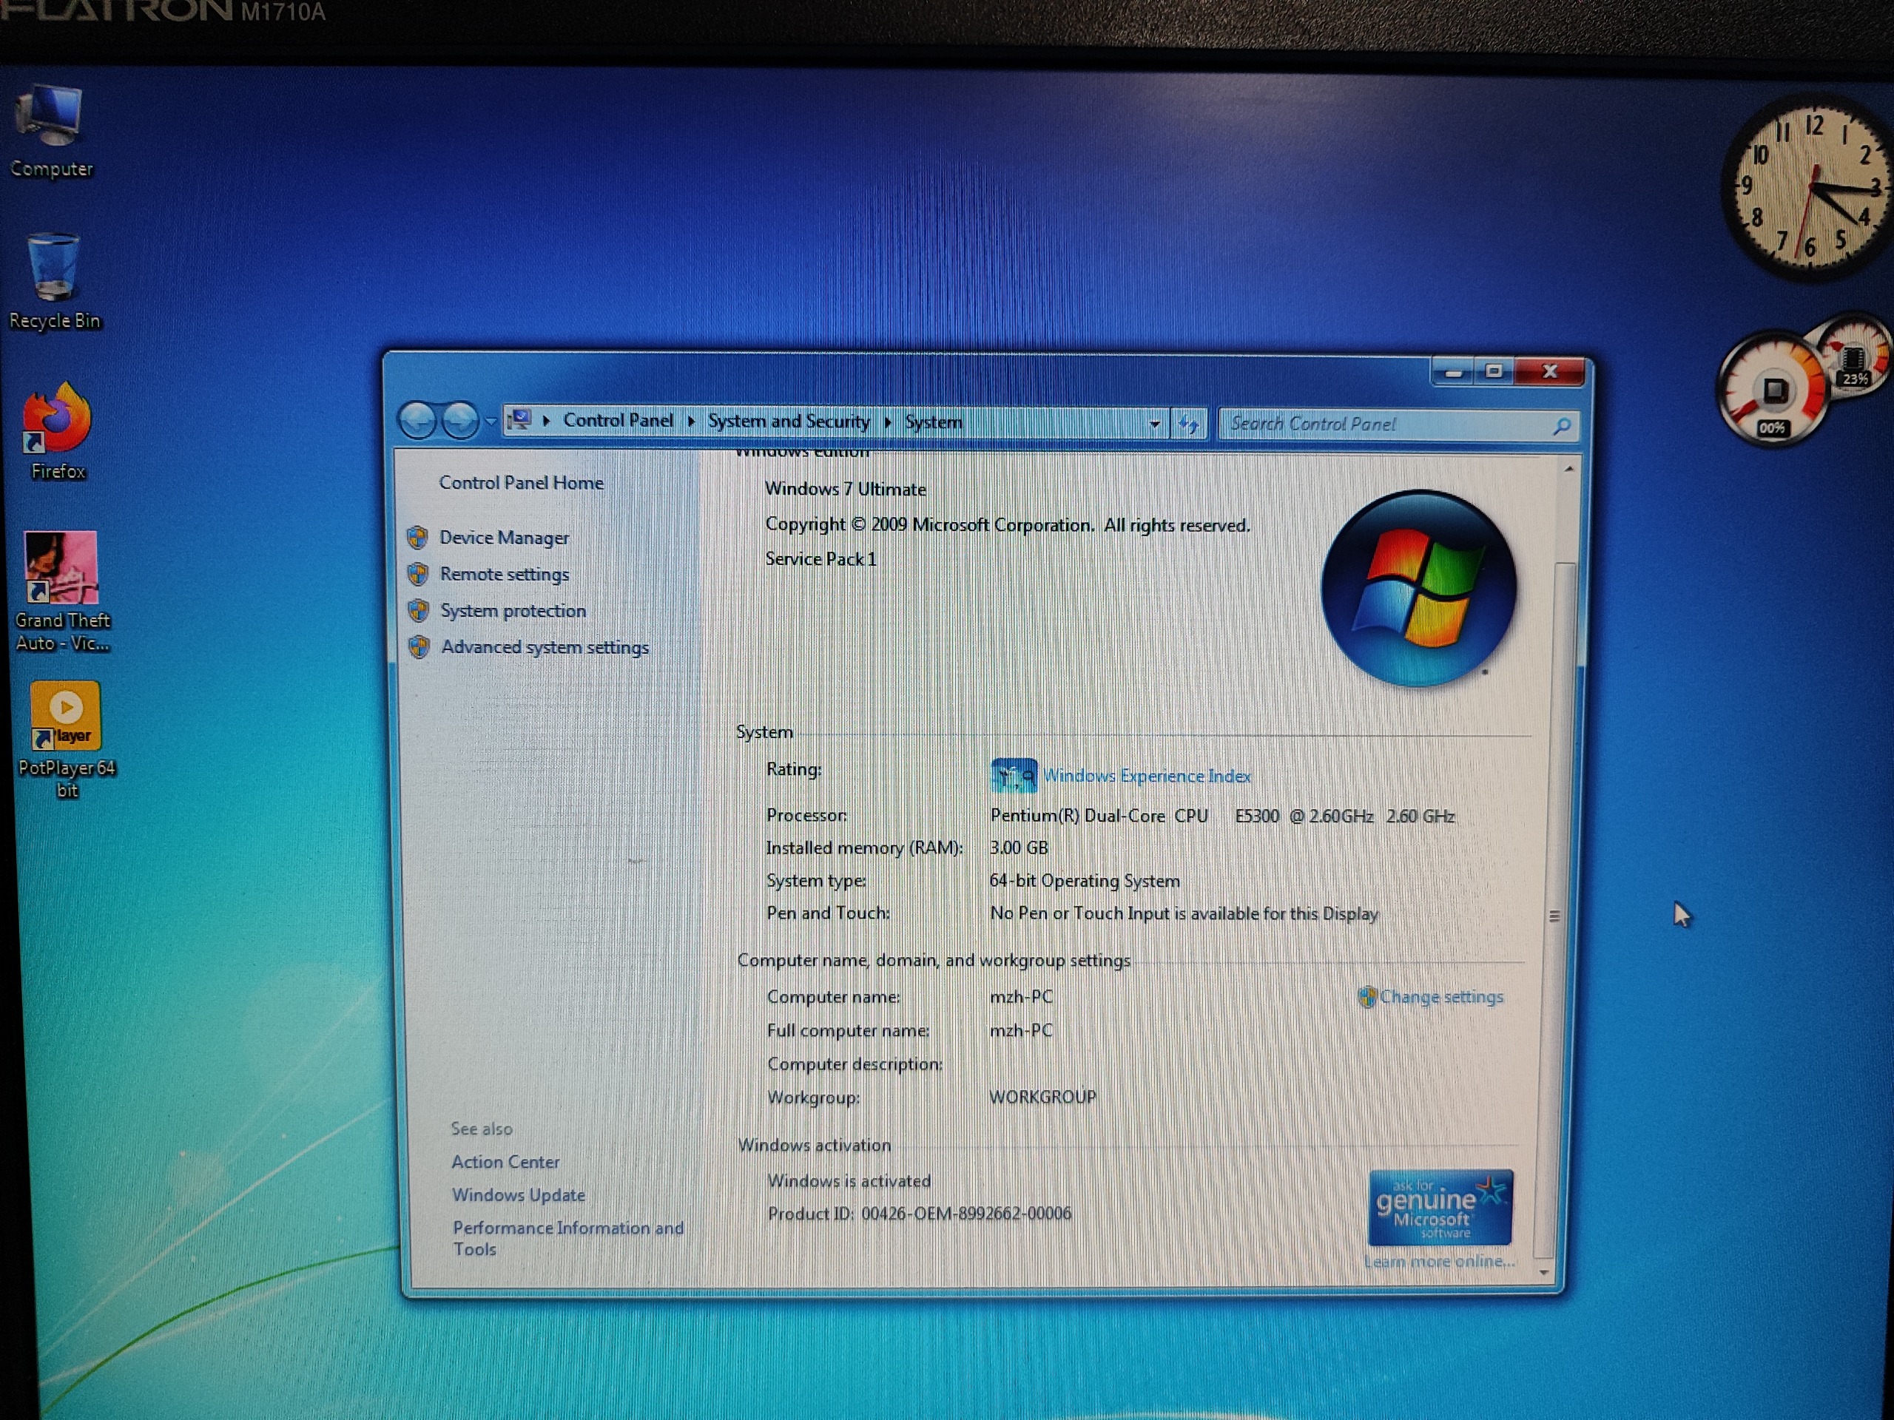The image size is (1894, 1420).
Task: Click the shield icon next to Device Manager
Action: tap(418, 538)
